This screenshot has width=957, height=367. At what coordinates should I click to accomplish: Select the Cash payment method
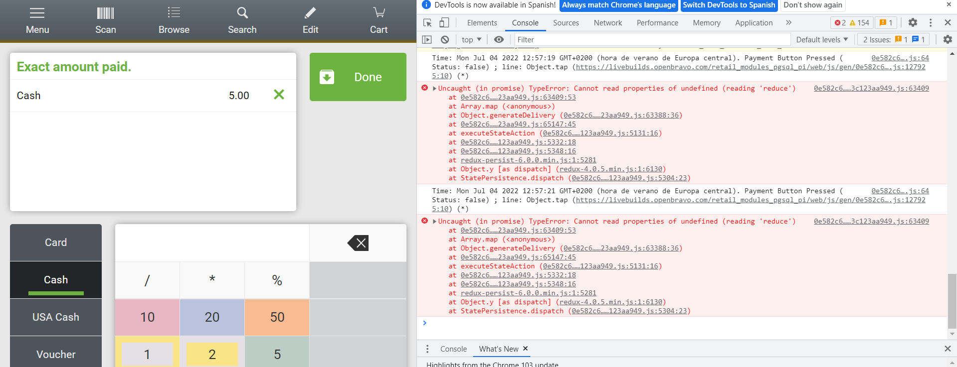56,280
